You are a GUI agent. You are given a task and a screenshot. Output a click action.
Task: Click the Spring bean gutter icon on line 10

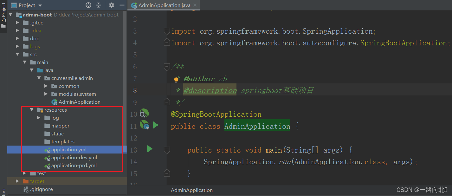[144, 114]
